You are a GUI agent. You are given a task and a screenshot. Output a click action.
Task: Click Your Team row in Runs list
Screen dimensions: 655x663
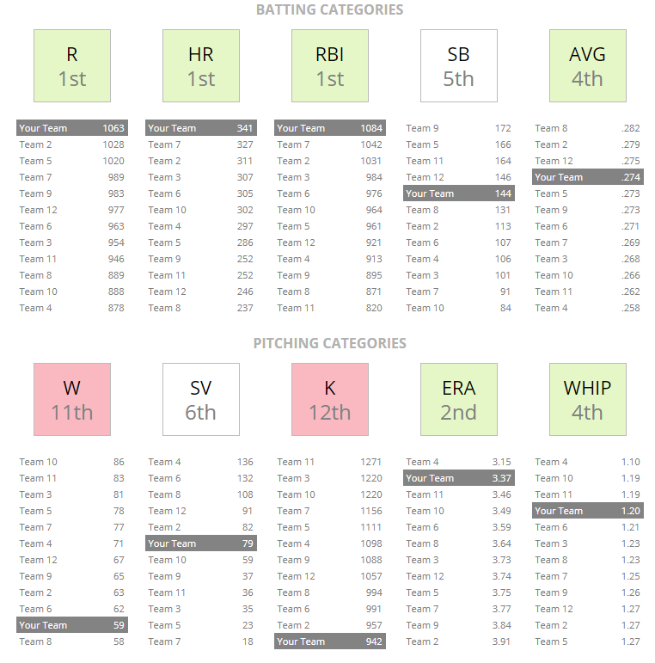[x=72, y=128]
